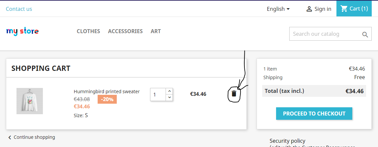Viewport: 378px width, 147px height.
Task: Click the Continue shopping link
Action: 34,137
